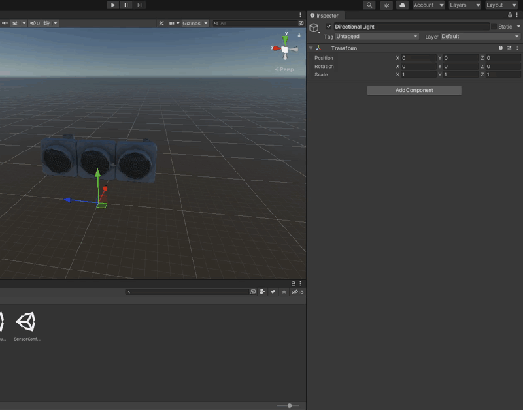The width and height of the screenshot is (523, 410).
Task: Toggle scene view audio in Scene toolbar
Action: pyautogui.click(x=5, y=22)
